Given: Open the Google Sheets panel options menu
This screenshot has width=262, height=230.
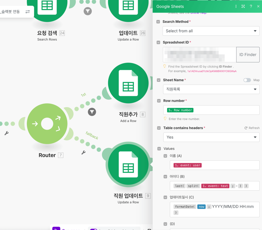Looking at the screenshot, I should click(x=236, y=6).
